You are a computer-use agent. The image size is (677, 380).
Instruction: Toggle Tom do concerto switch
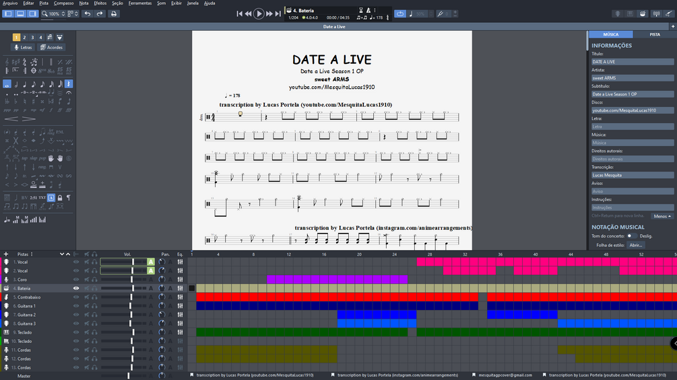(632, 236)
